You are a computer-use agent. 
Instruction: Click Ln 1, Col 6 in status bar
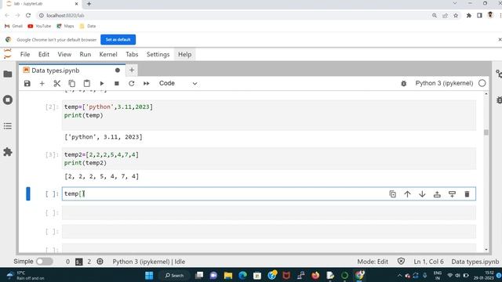[x=428, y=262]
